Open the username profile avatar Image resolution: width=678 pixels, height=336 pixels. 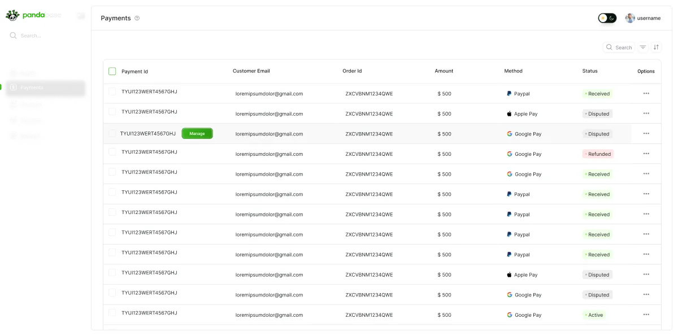630,18
